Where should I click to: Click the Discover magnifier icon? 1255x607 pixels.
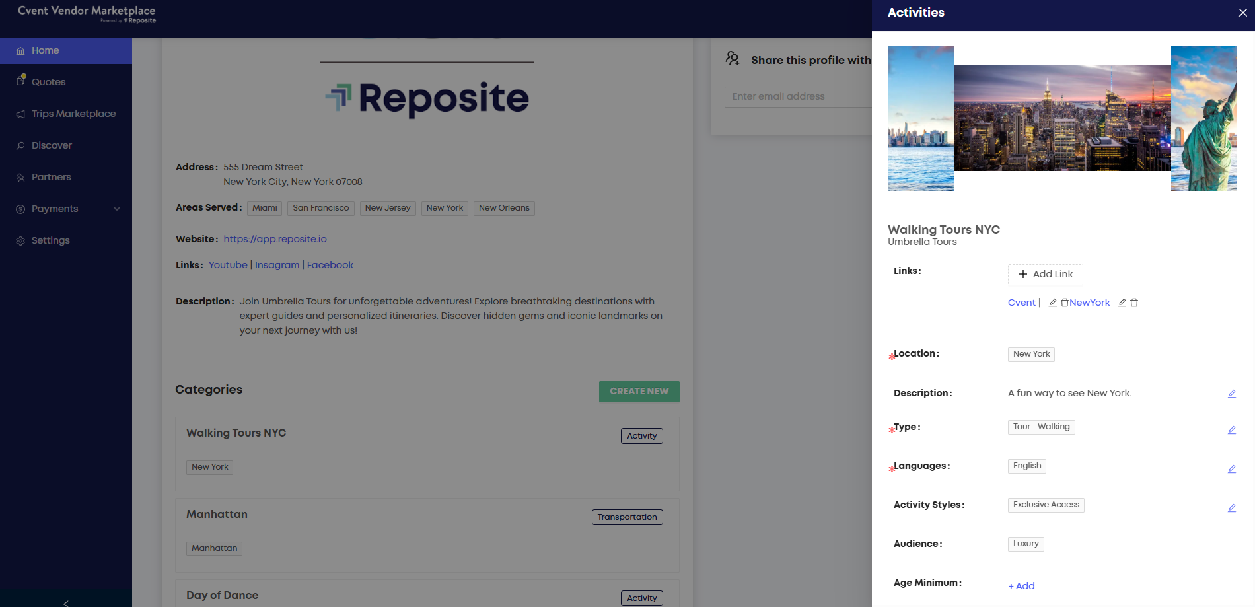click(x=20, y=146)
